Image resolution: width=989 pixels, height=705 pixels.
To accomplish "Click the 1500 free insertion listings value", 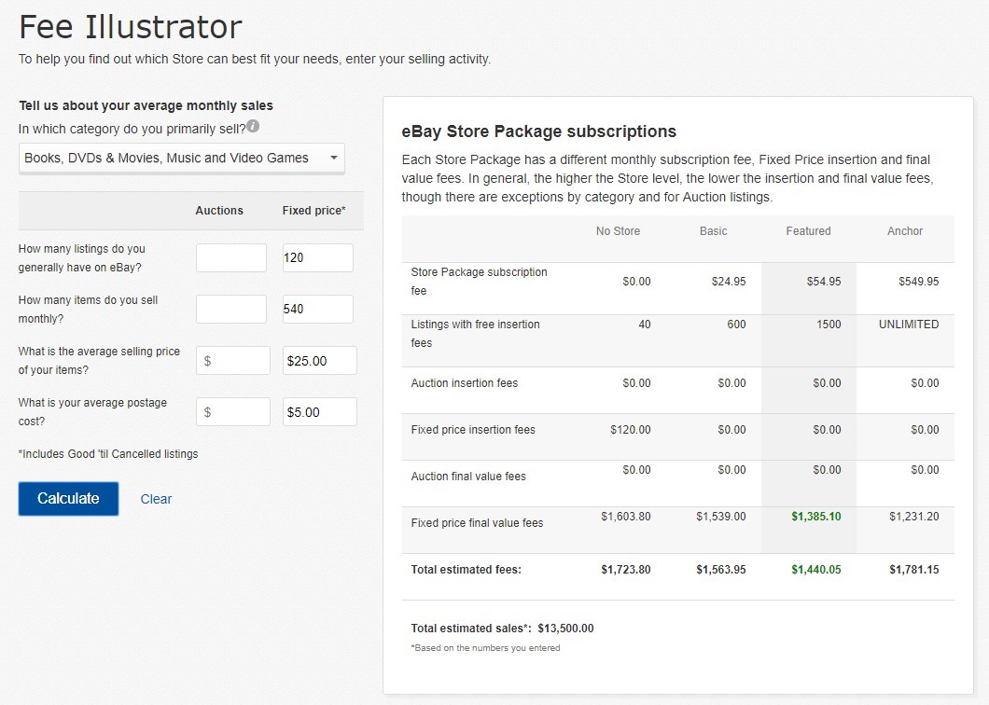I will click(x=829, y=325).
